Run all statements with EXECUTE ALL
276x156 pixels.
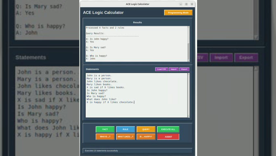coord(168,129)
